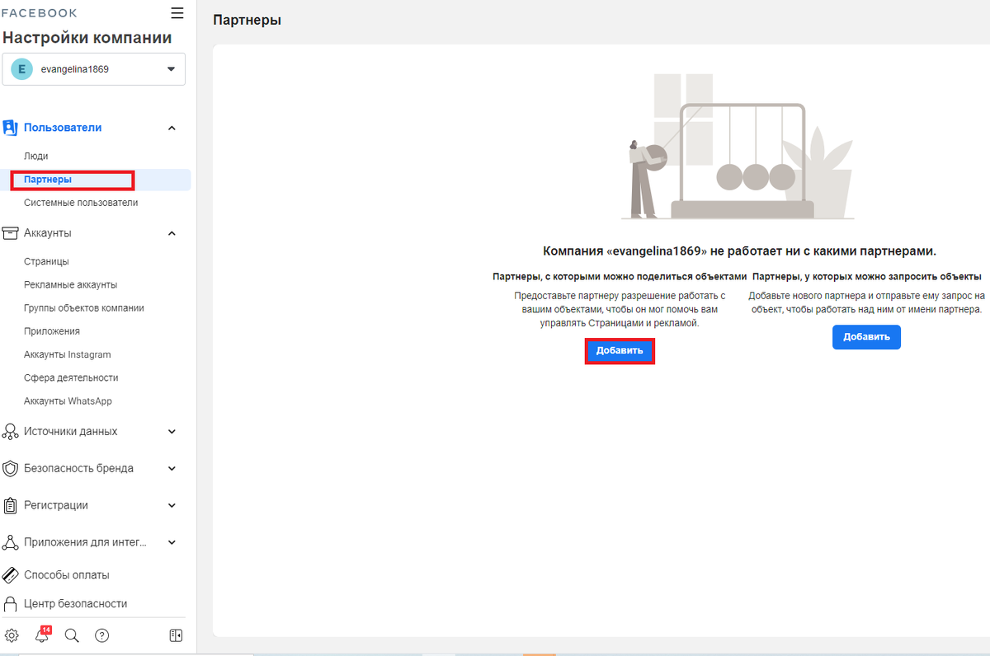
Task: Click the Регистрации clipboard icon
Action: 10,505
